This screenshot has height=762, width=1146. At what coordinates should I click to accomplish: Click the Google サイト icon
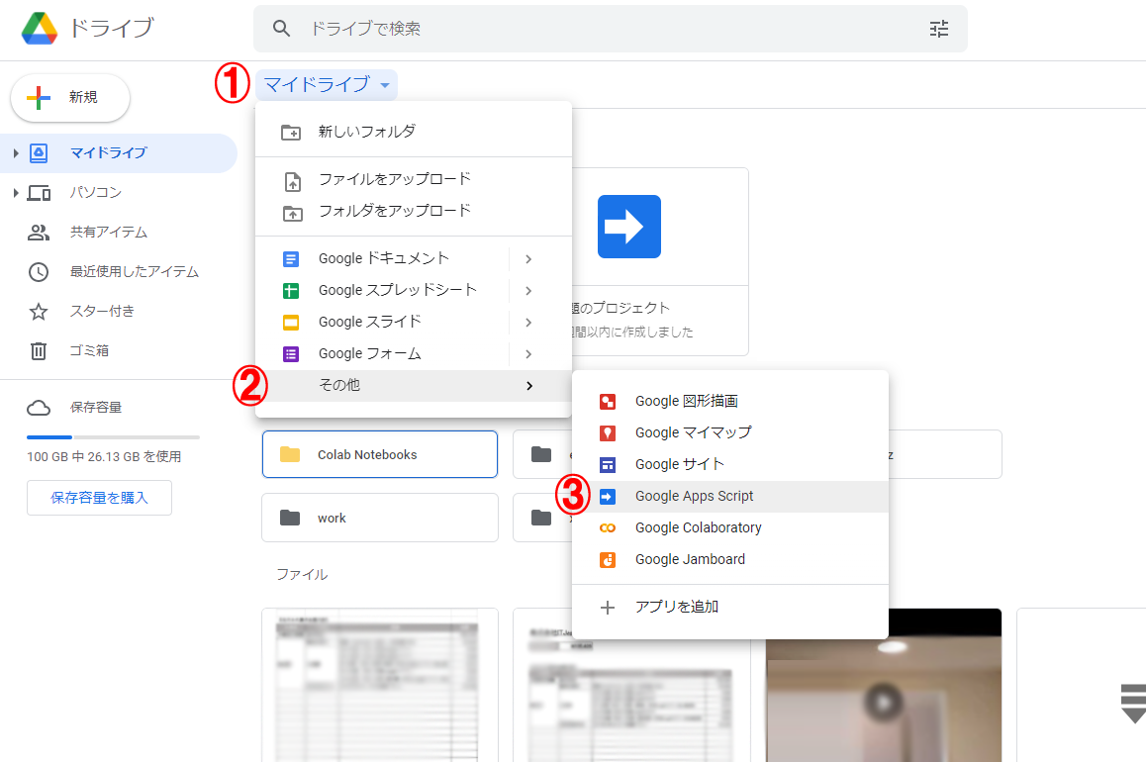[608, 465]
